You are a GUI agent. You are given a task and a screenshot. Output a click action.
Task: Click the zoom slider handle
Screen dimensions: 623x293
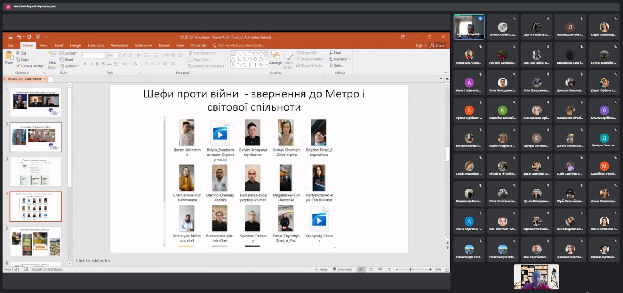(410, 269)
